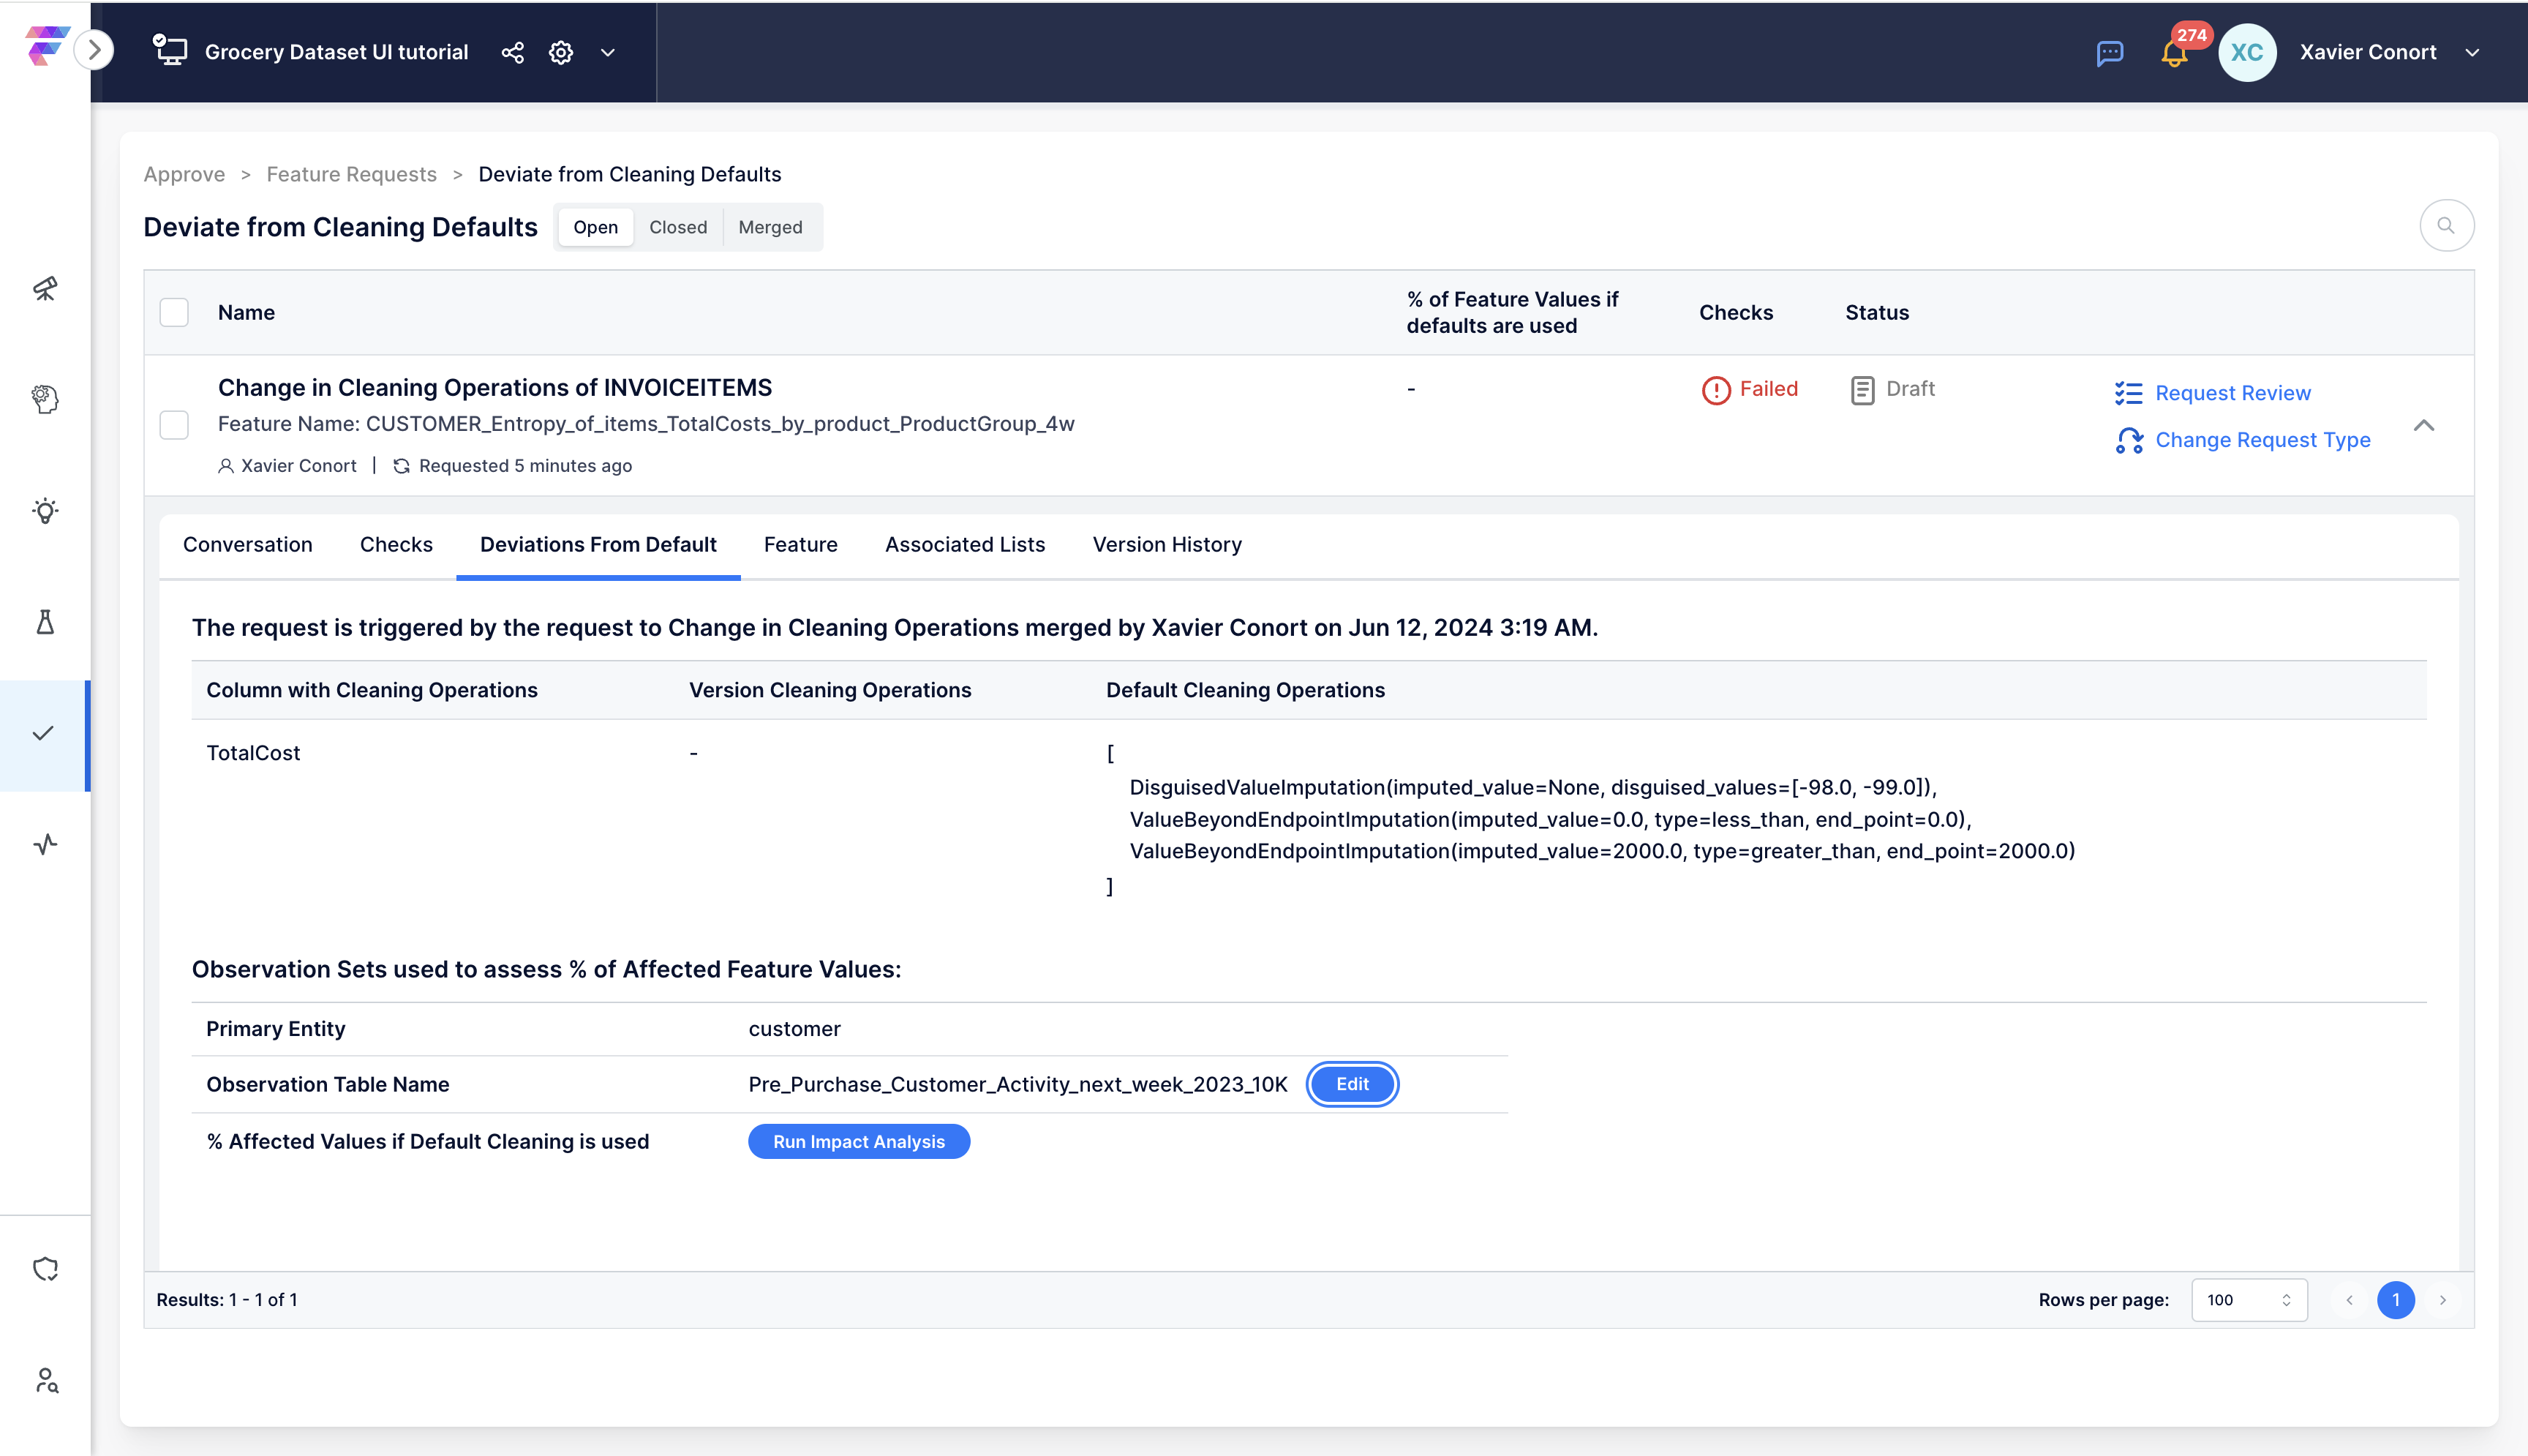This screenshot has height=1456, width=2528.
Task: Select Deviations From Default tab
Action: pos(598,545)
